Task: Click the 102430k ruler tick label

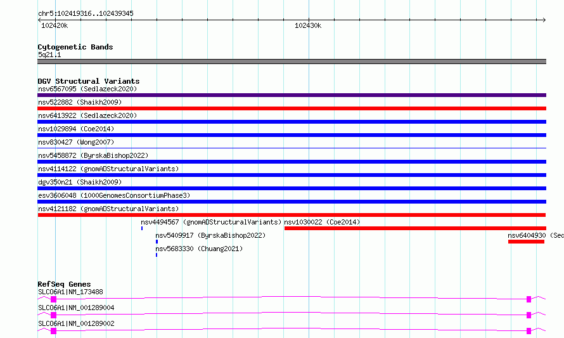Action: (x=308, y=25)
